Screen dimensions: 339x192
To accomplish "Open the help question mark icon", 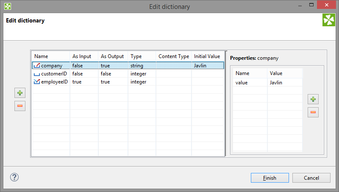I will coord(14,177).
